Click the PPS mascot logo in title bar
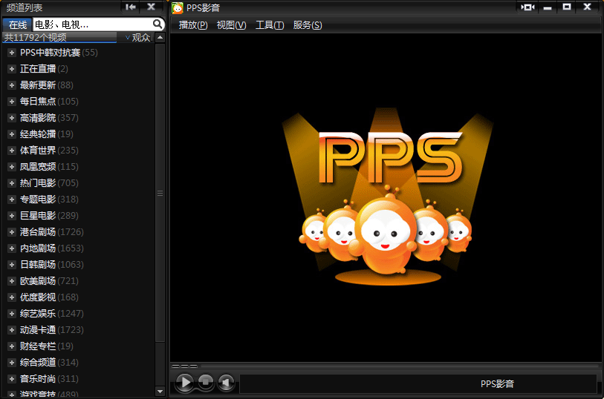 [178, 7]
